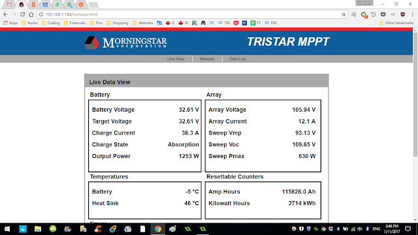This screenshot has height=235, width=418.
Task: Open the green circular extension with badge
Action: click(x=364, y=14)
